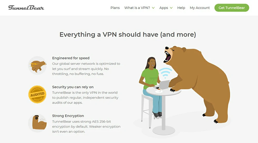258x143 pixels.
Task: Click the Engineered for speed heading
Action: pyautogui.click(x=71, y=58)
